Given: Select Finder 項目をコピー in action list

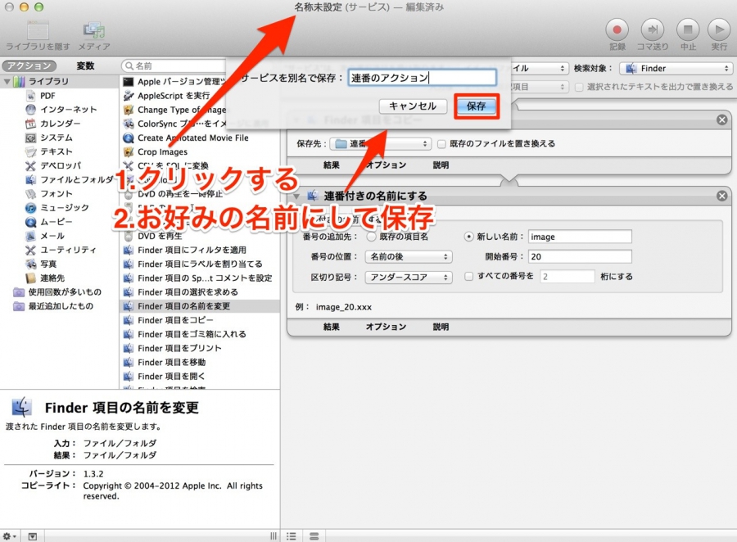Looking at the screenshot, I should click(201, 321).
